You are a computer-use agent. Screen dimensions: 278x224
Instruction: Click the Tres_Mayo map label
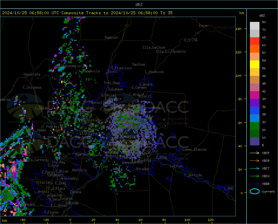point(112,83)
